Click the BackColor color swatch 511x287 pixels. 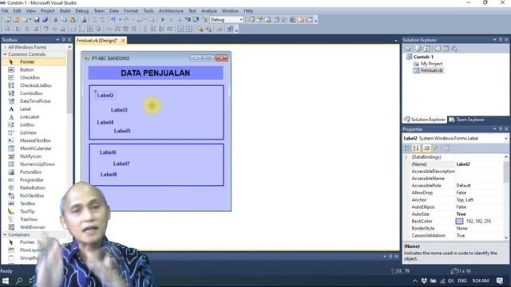pyautogui.click(x=459, y=222)
